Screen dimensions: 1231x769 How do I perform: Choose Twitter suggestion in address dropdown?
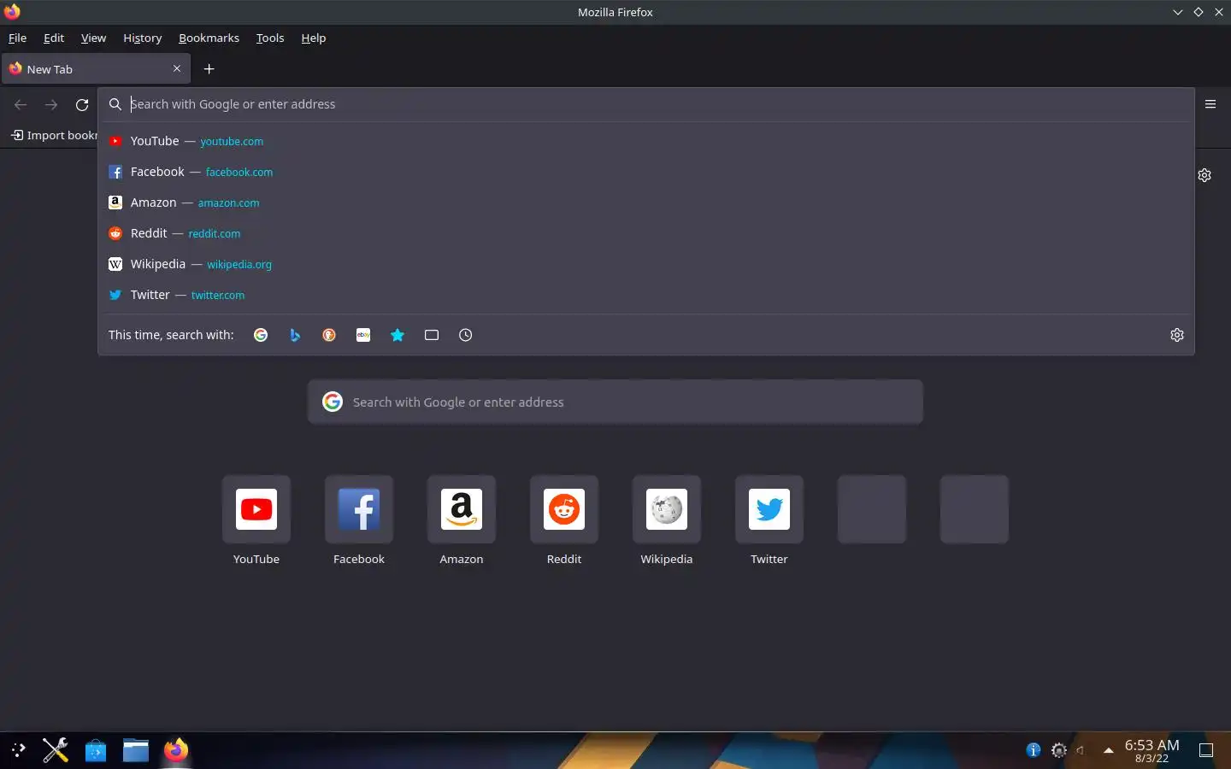(646, 295)
